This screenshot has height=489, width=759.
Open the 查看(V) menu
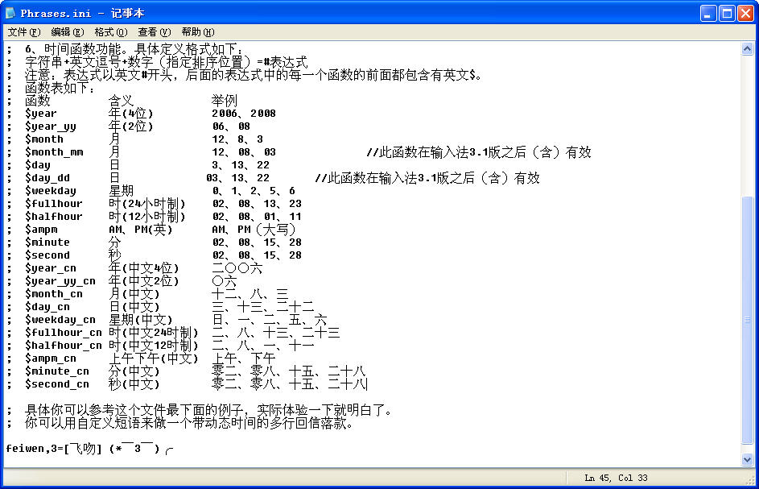(x=155, y=32)
